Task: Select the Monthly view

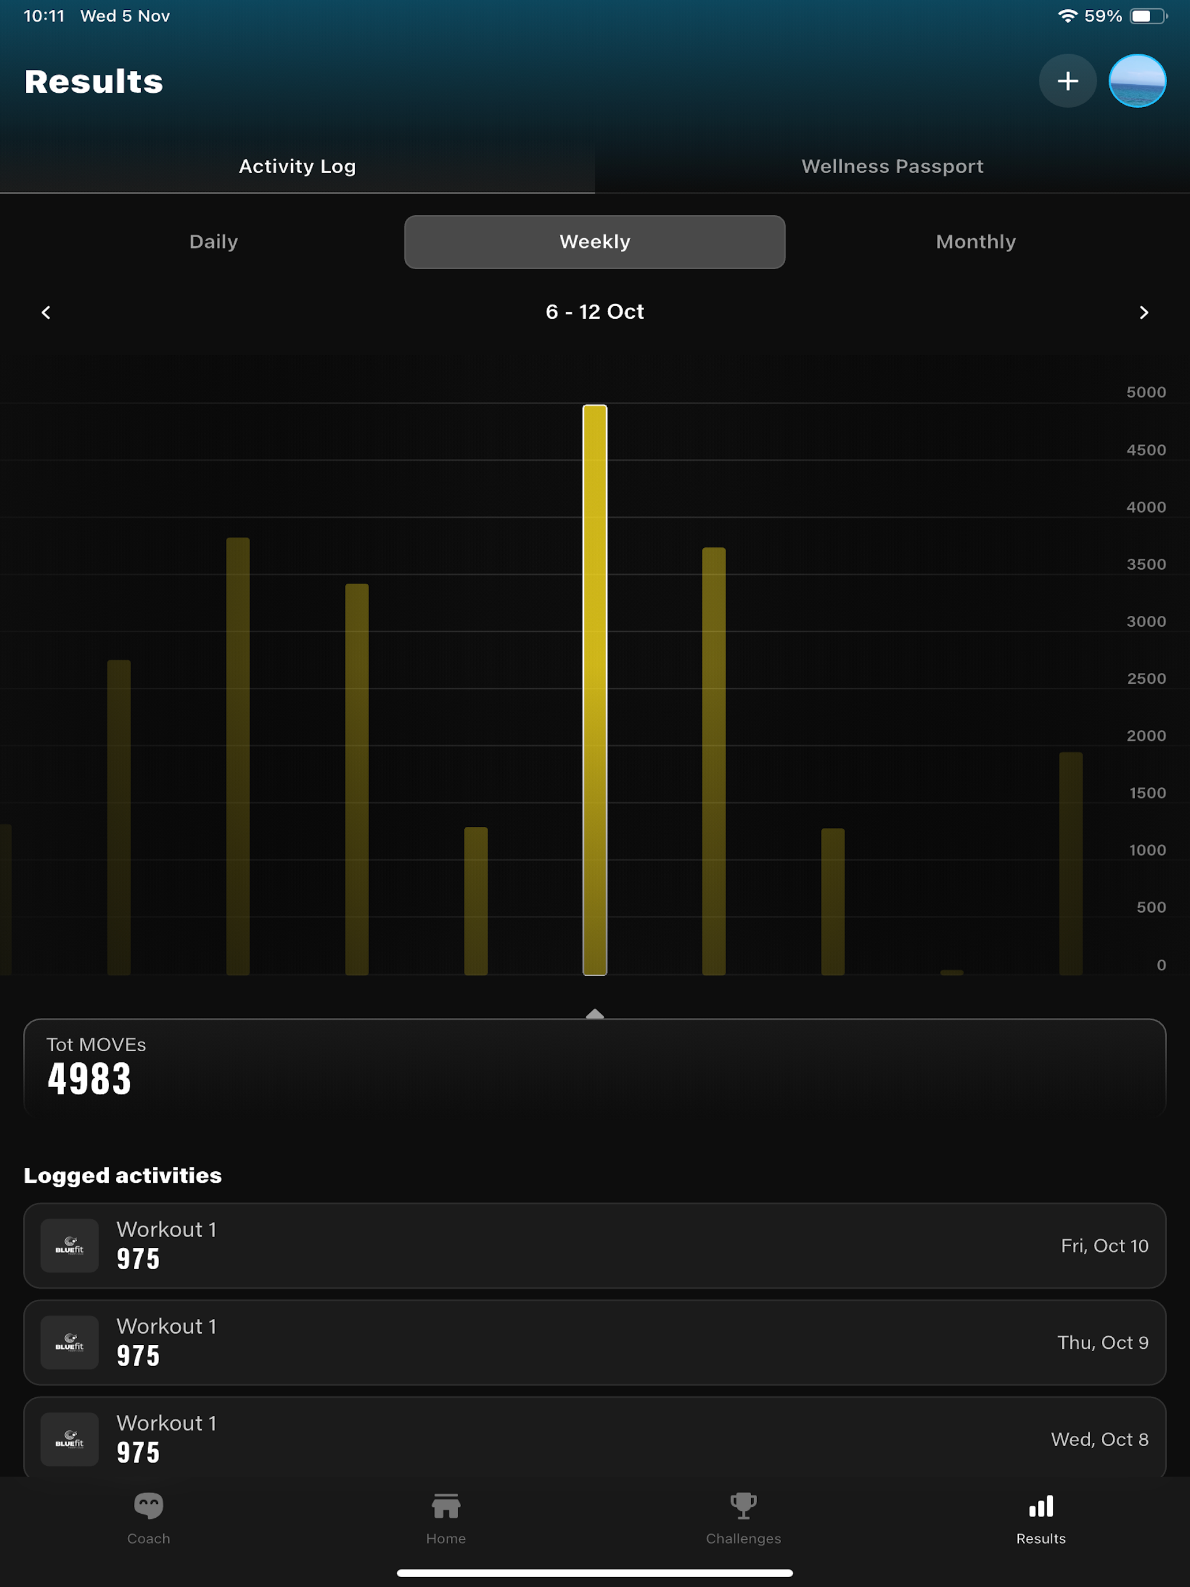Action: 976,242
